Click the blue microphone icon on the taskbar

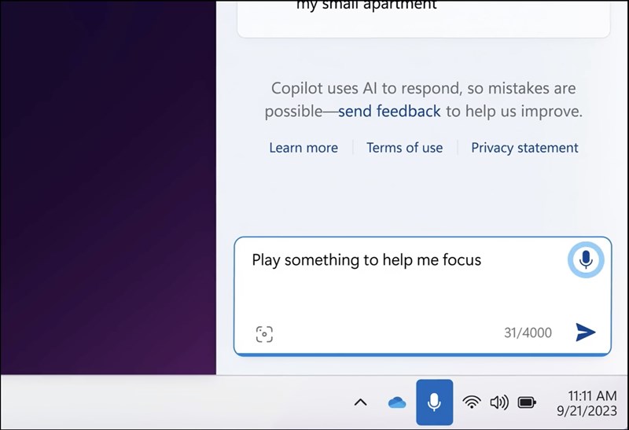(x=434, y=402)
